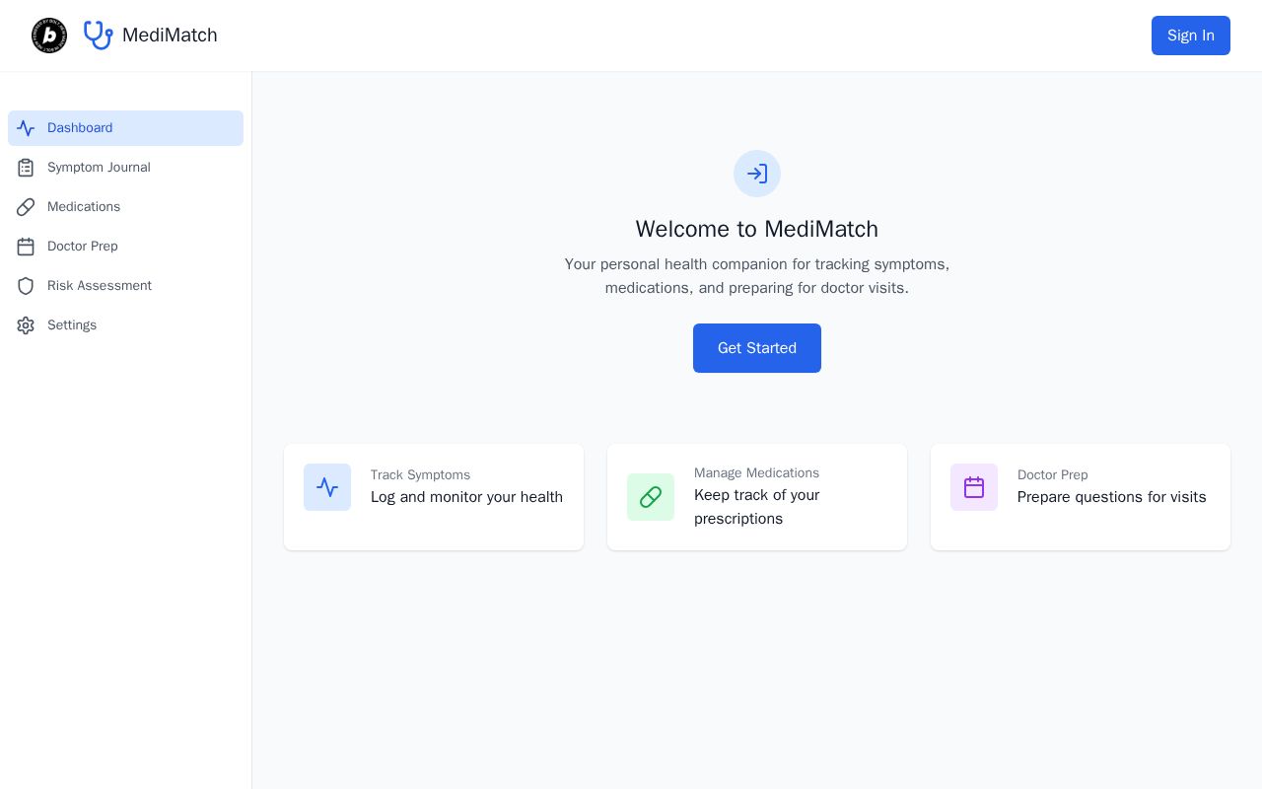Click the Symptom Journal clipboard icon

[x=26, y=168]
